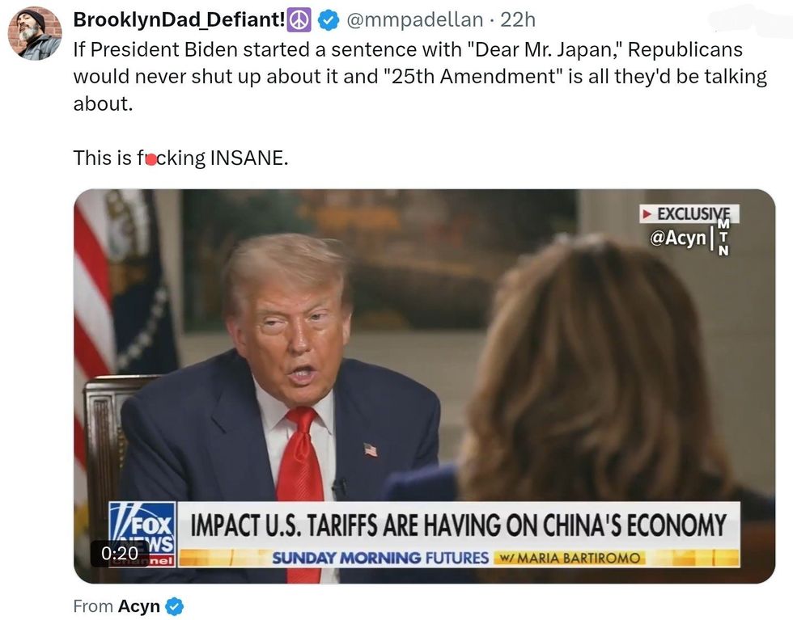
Task: Click the tariffs impact headline chyron
Action: (458, 525)
